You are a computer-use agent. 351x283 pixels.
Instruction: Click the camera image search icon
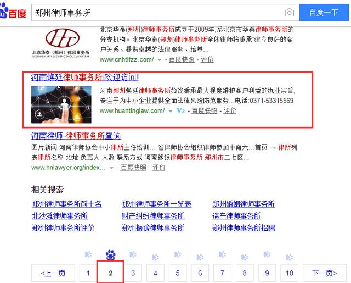pos(289,12)
